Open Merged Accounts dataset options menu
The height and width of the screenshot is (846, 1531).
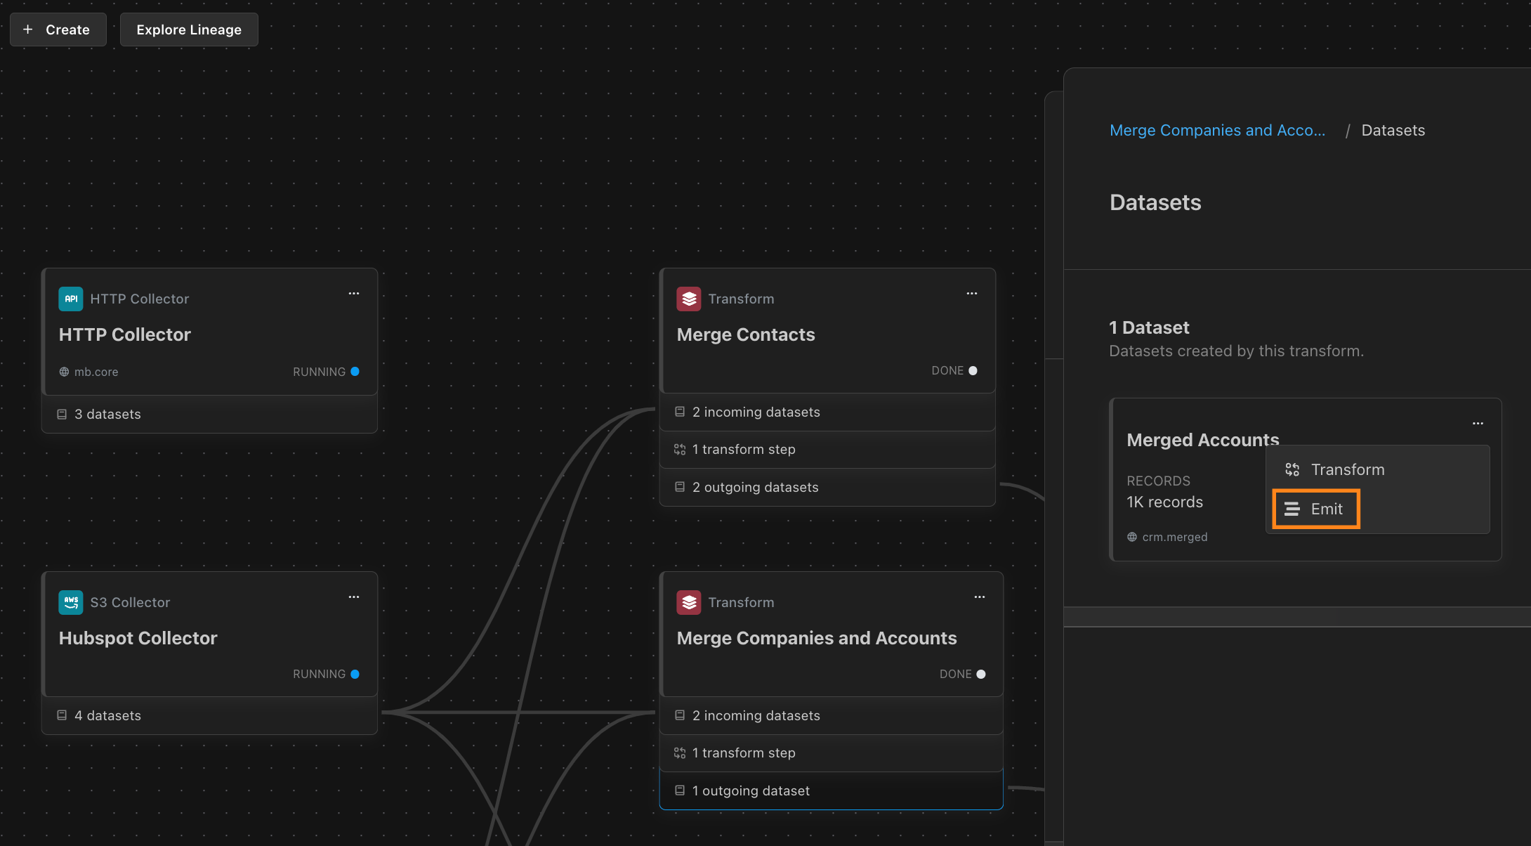1478,424
